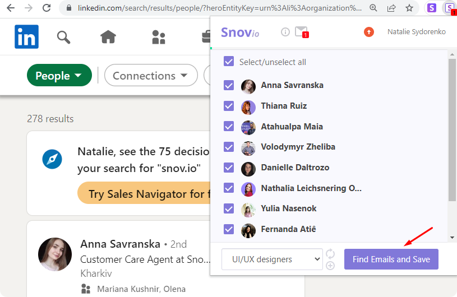Click the prospect list vertical scrollbar

(452, 130)
